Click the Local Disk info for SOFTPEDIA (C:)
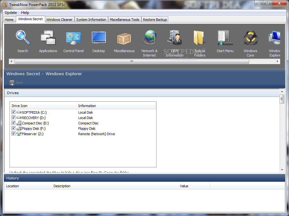The image size is (289, 216). tap(85, 112)
